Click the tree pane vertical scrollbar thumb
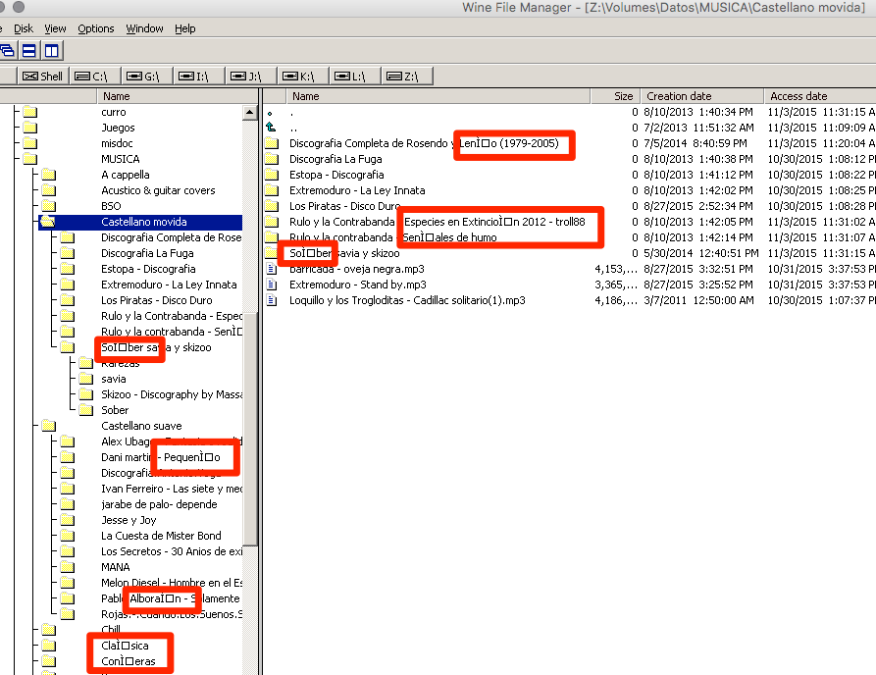The image size is (876, 675). [x=250, y=428]
